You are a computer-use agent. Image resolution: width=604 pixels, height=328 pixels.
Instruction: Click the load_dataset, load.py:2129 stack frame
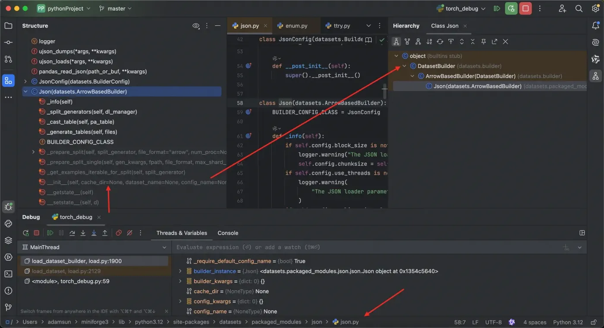[x=94, y=271]
